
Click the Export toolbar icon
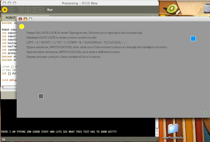pyautogui.click(x=42, y=10)
